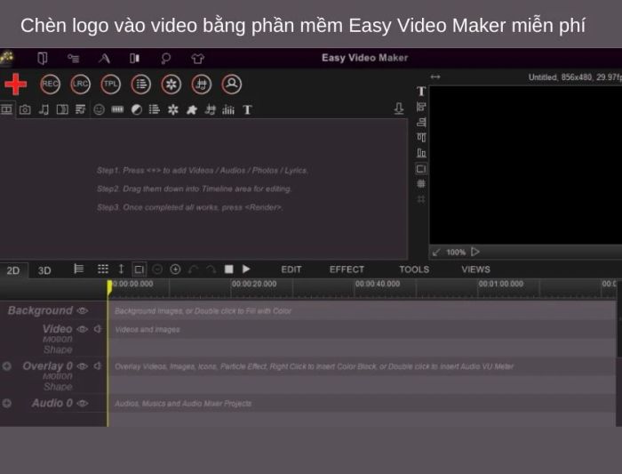Click the Overlay 0 Shape label
The height and width of the screenshot is (474, 622).
tap(58, 386)
